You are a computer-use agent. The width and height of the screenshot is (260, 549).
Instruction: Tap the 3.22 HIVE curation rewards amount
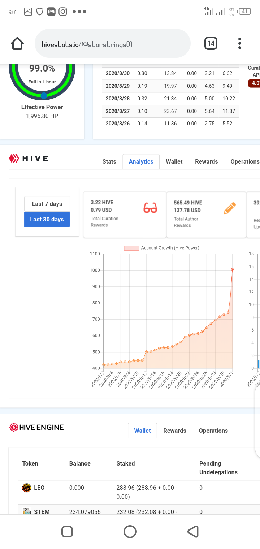102,202
